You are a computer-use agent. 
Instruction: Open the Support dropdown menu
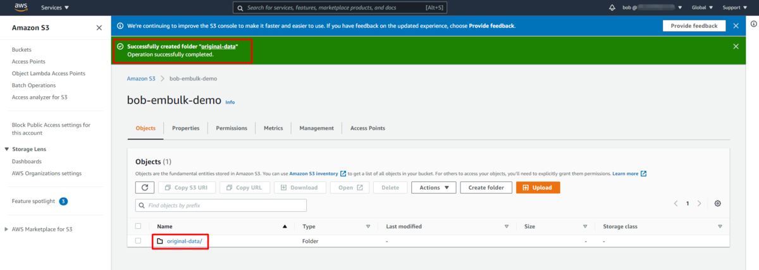(735, 8)
